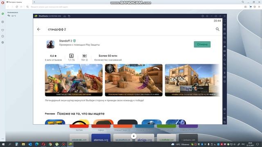Click the Play Protect shield beside Standoff 2
This screenshot has height=147, width=262.
75,41
